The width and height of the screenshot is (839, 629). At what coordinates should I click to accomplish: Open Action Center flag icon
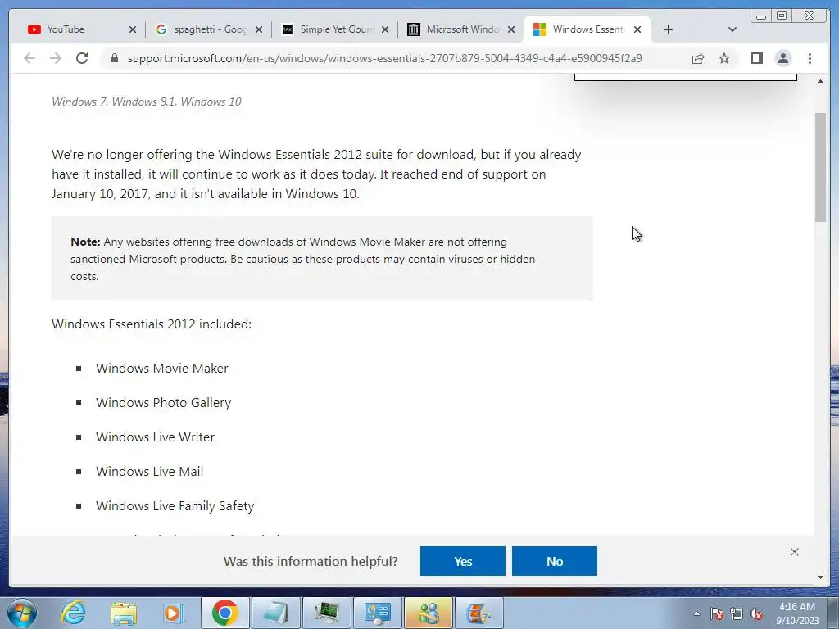click(x=717, y=613)
